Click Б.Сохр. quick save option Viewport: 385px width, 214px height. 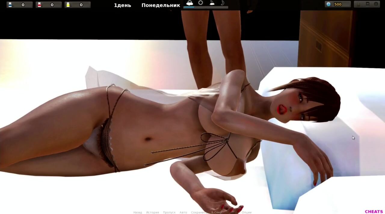pos(217,213)
